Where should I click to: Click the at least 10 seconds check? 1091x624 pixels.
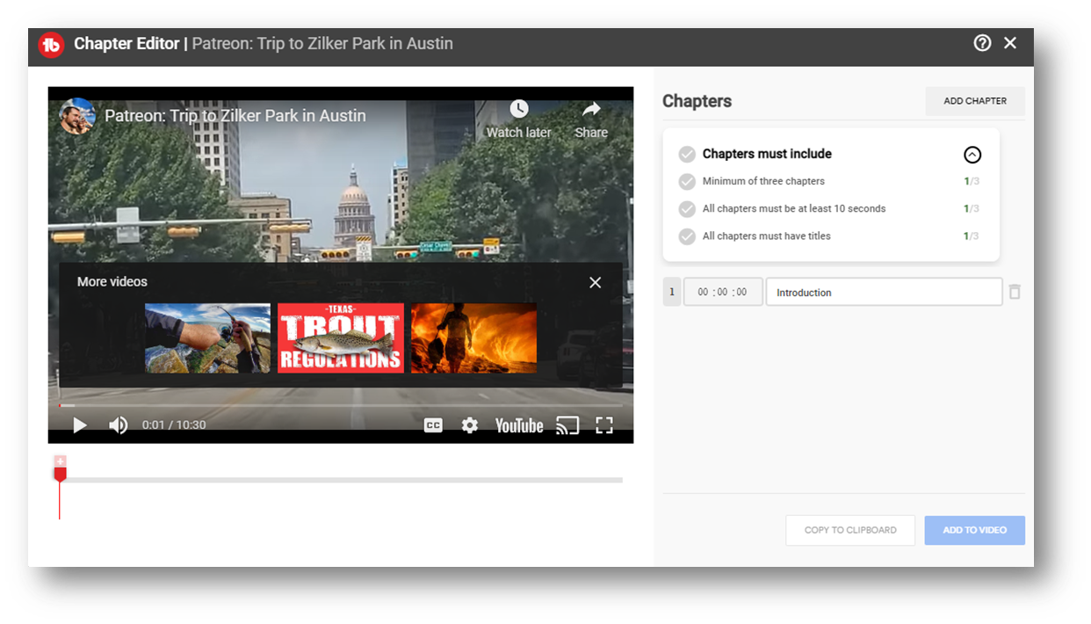coord(687,209)
